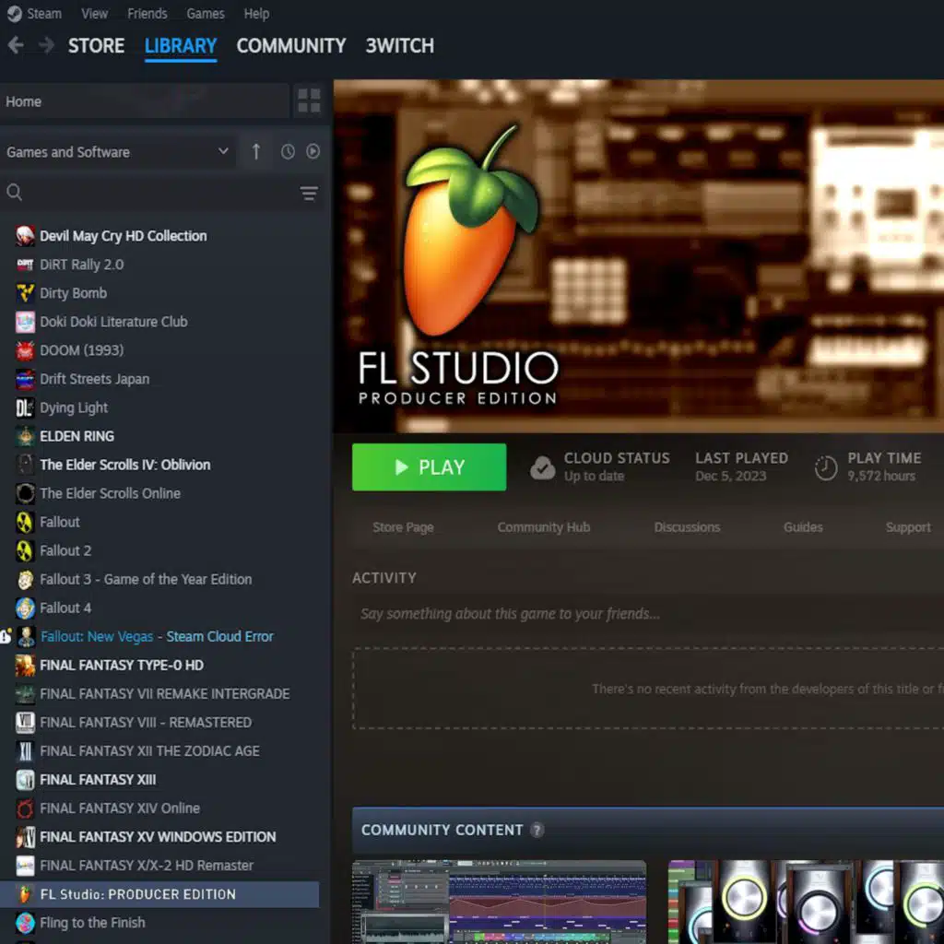Click the activity status input field
The width and height of the screenshot is (944, 944).
pos(648,613)
